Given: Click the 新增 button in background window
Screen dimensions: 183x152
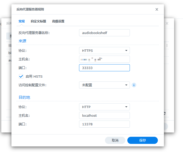Looking at the screenshot, I should click(9, 36).
